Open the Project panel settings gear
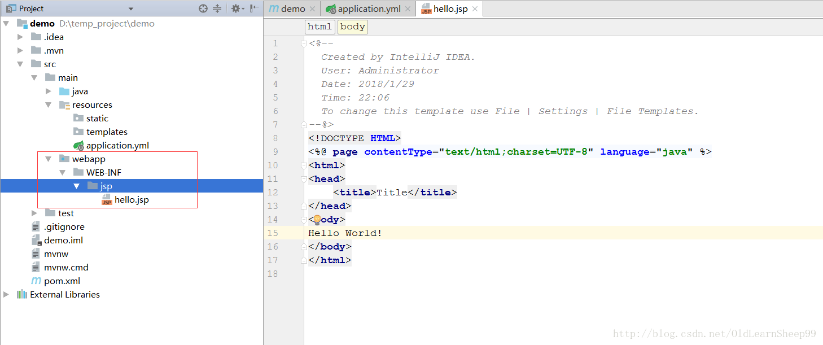Viewport: 823px width, 345px height. pos(235,8)
